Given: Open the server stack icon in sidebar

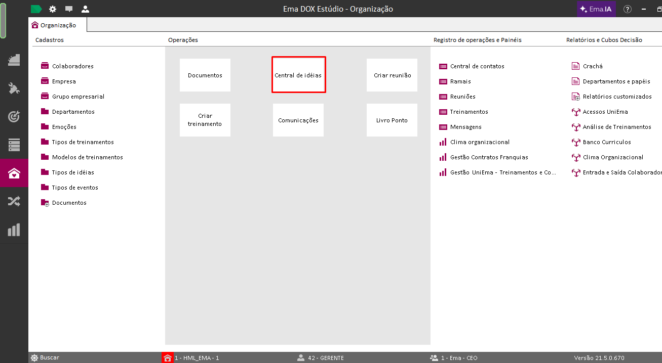Looking at the screenshot, I should (14, 145).
